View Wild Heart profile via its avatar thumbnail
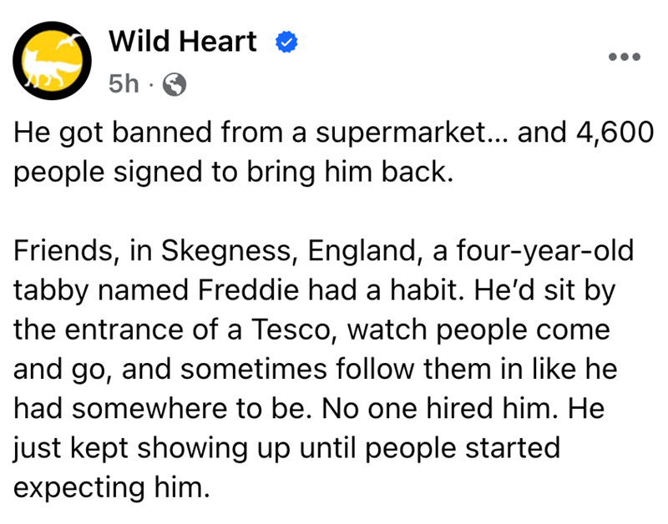The height and width of the screenshot is (524, 668). 52,60
